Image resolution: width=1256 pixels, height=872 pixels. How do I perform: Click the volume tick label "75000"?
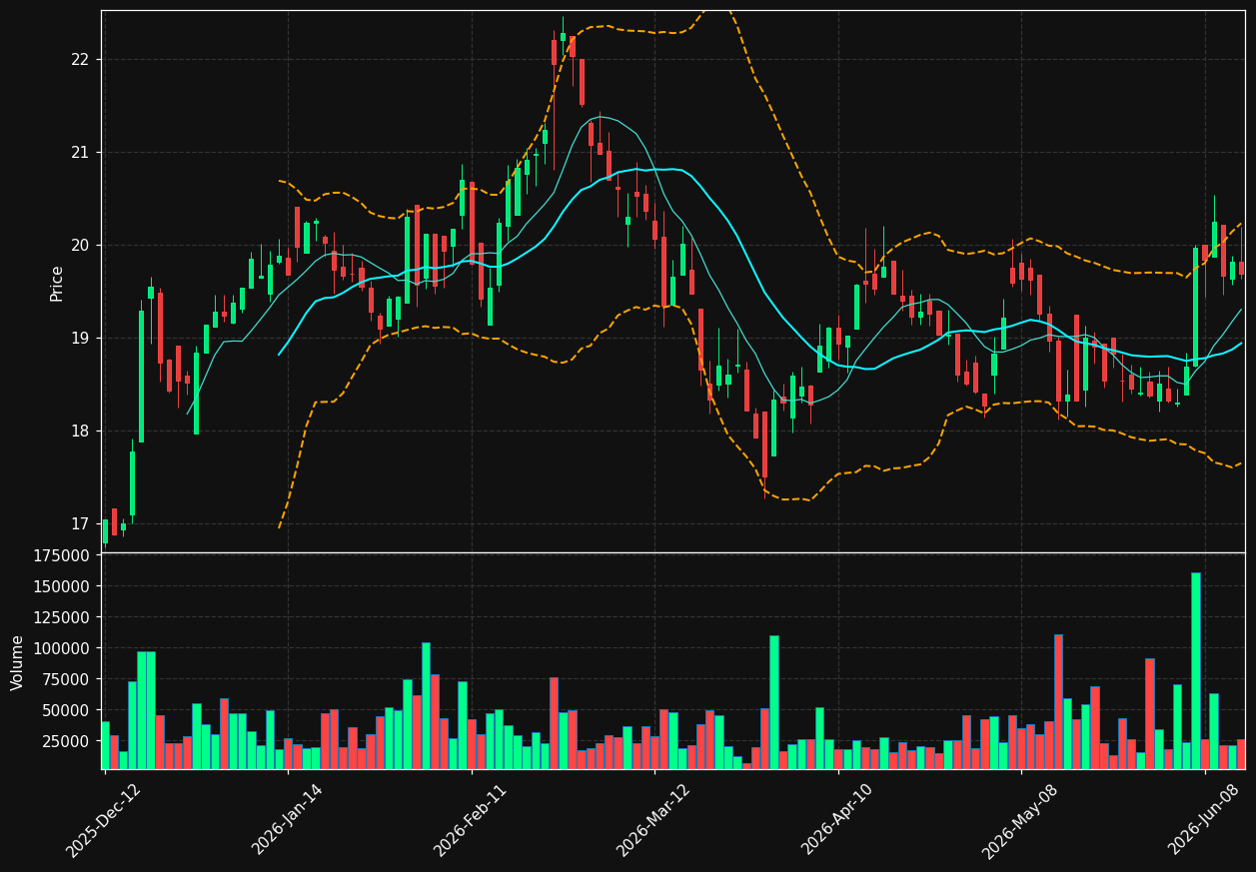click(x=66, y=679)
